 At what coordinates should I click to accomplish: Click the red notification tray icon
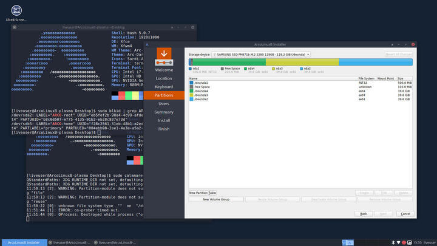pyautogui.click(x=404, y=242)
